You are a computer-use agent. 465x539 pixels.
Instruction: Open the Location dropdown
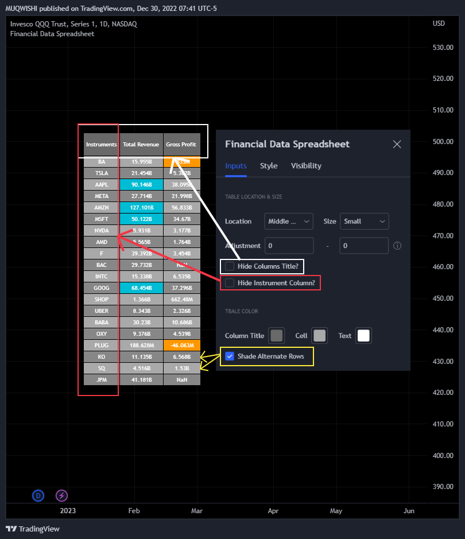289,222
